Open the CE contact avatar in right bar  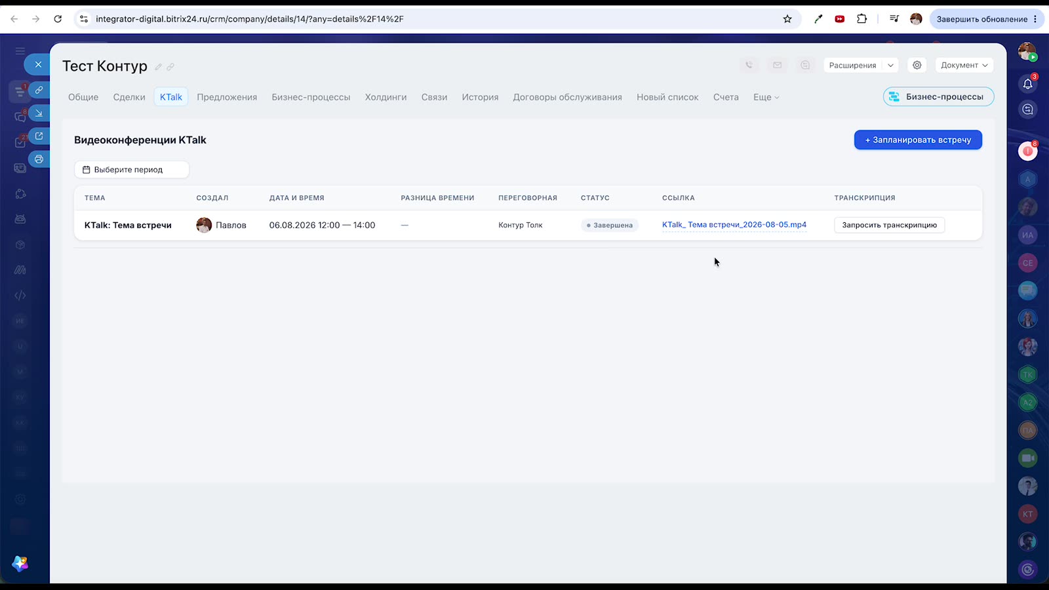pos(1027,263)
